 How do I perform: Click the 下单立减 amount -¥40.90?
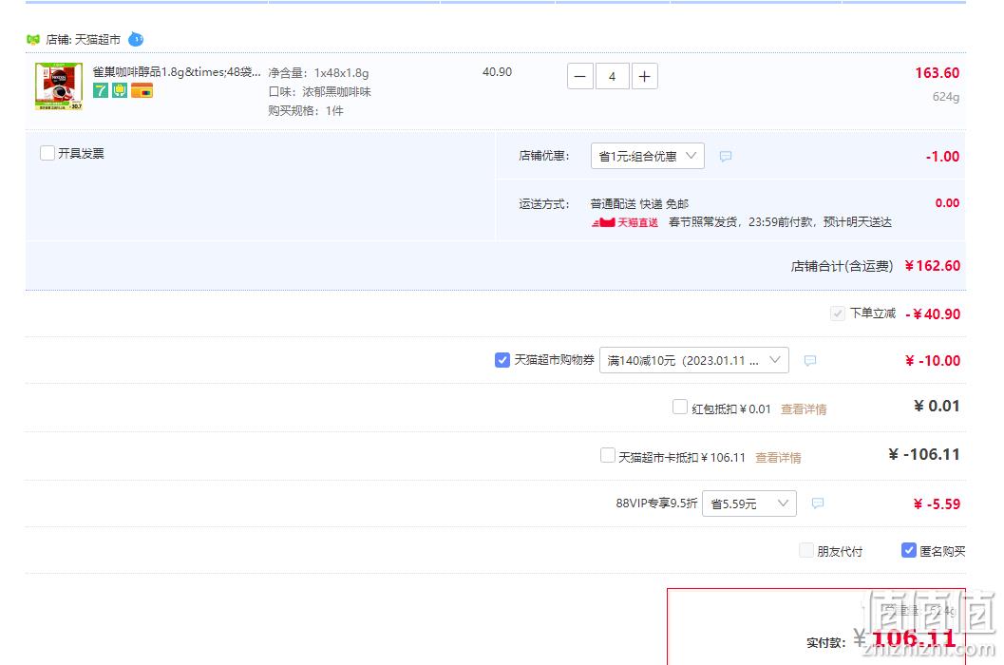click(933, 313)
